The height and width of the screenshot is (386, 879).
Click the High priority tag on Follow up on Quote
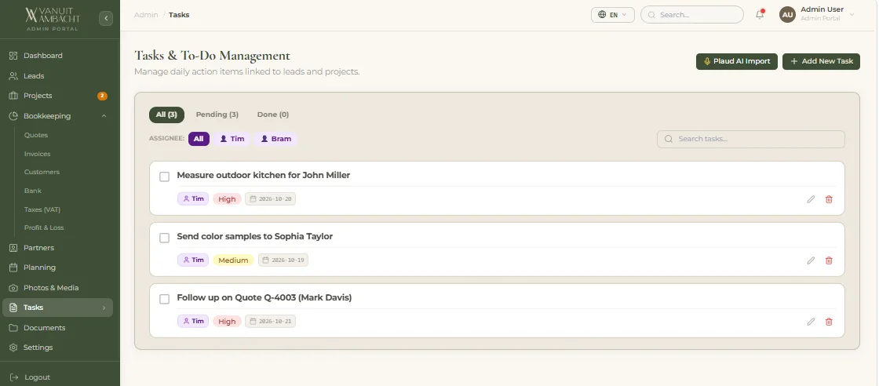coord(227,322)
